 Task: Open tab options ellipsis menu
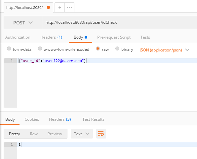[x=69, y=8]
